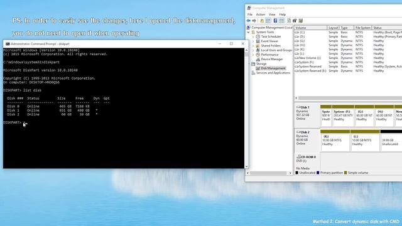
Task: Click the black Unallocated legend swatch
Action: [297, 173]
